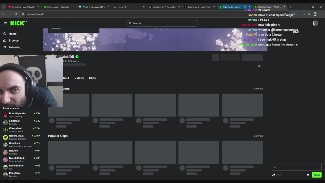Open the browser extensions puzzle icon
The width and height of the screenshot is (325, 183).
click(300, 14)
